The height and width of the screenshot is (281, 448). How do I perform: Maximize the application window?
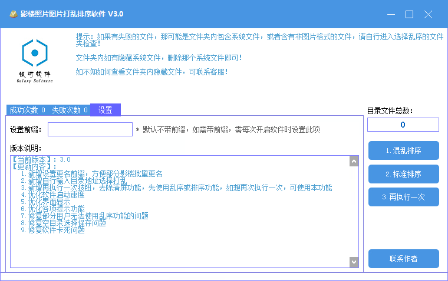click(x=410, y=14)
